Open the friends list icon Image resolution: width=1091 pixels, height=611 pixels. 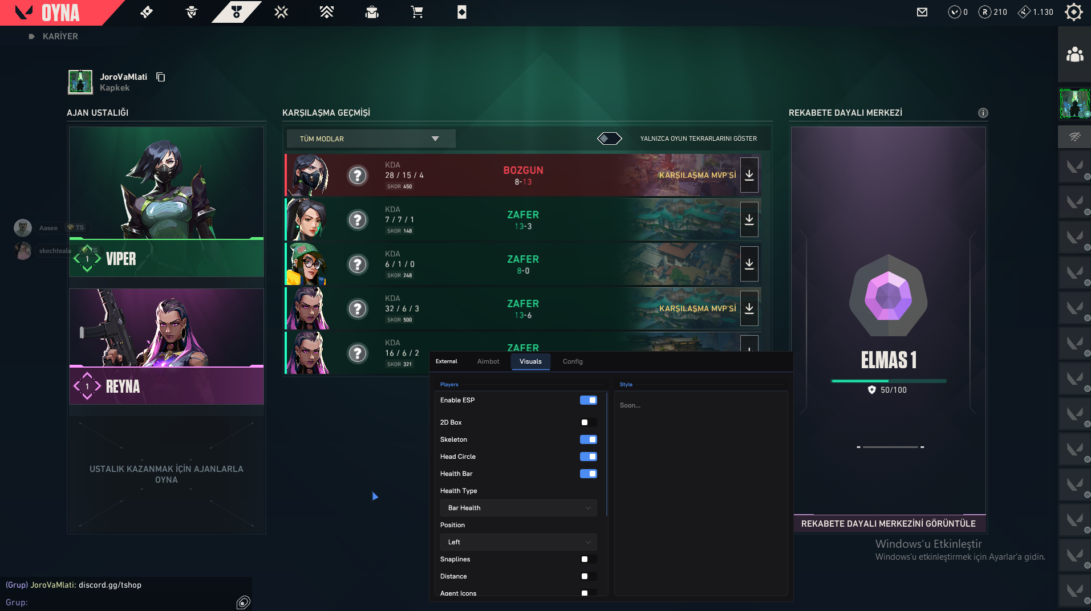coord(1074,54)
